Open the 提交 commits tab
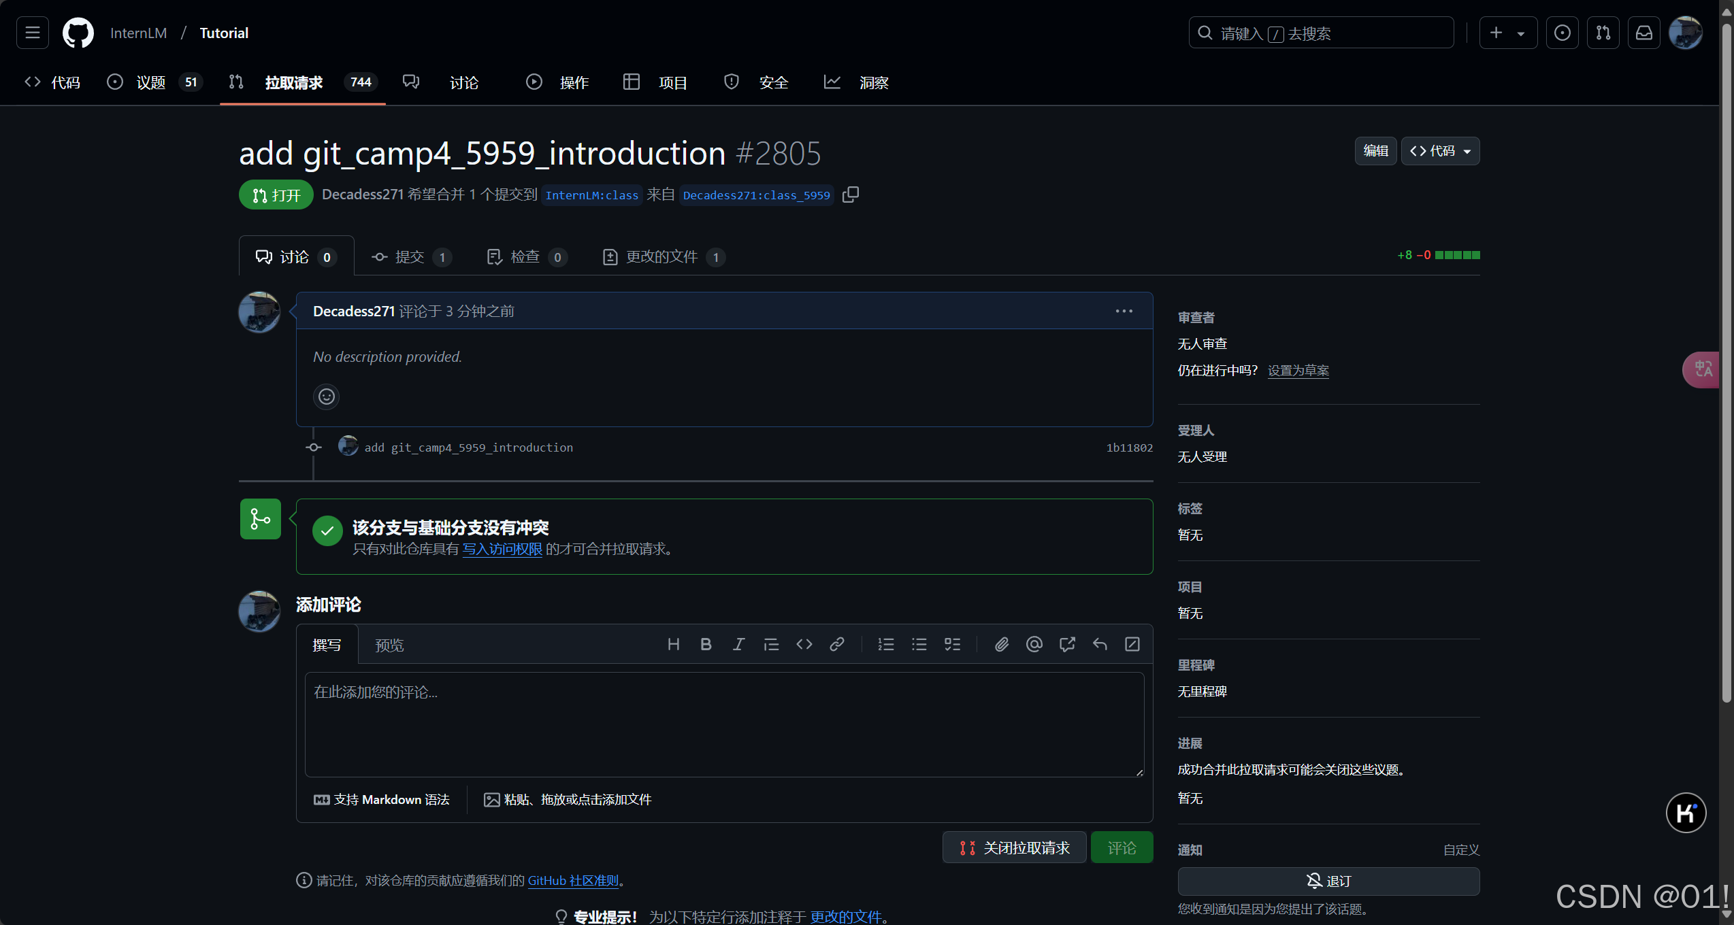 (410, 257)
